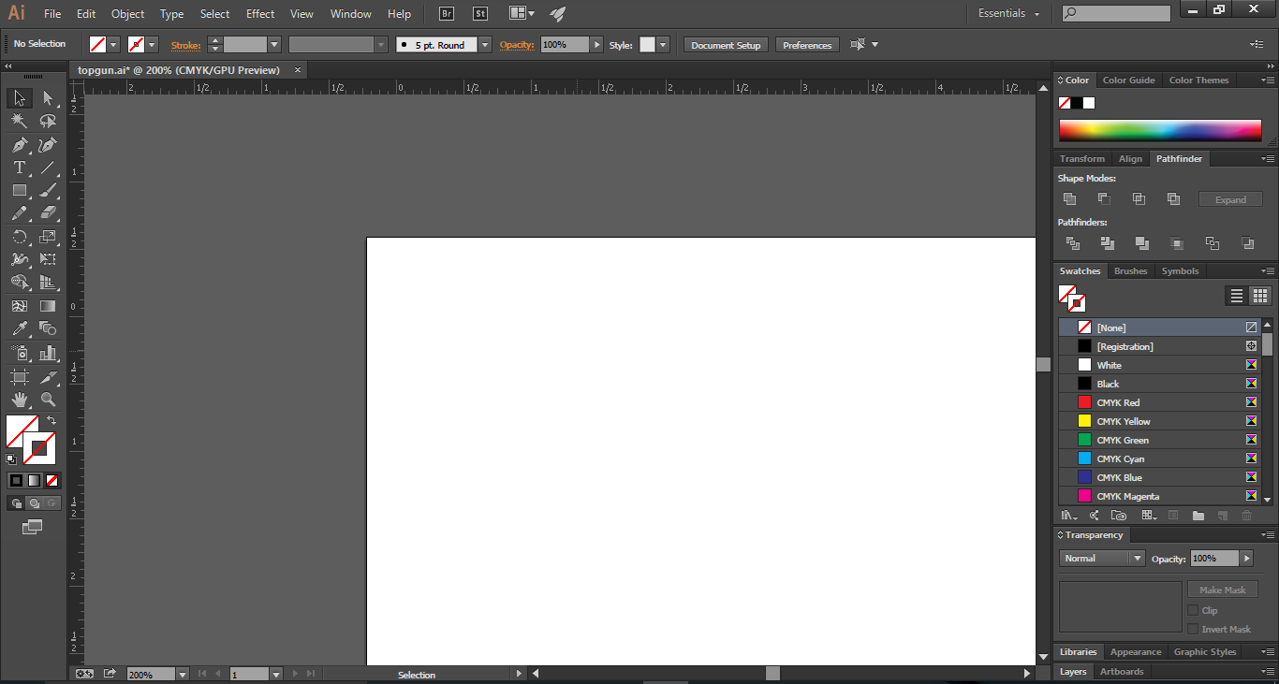Open the Effect menu

tap(259, 13)
